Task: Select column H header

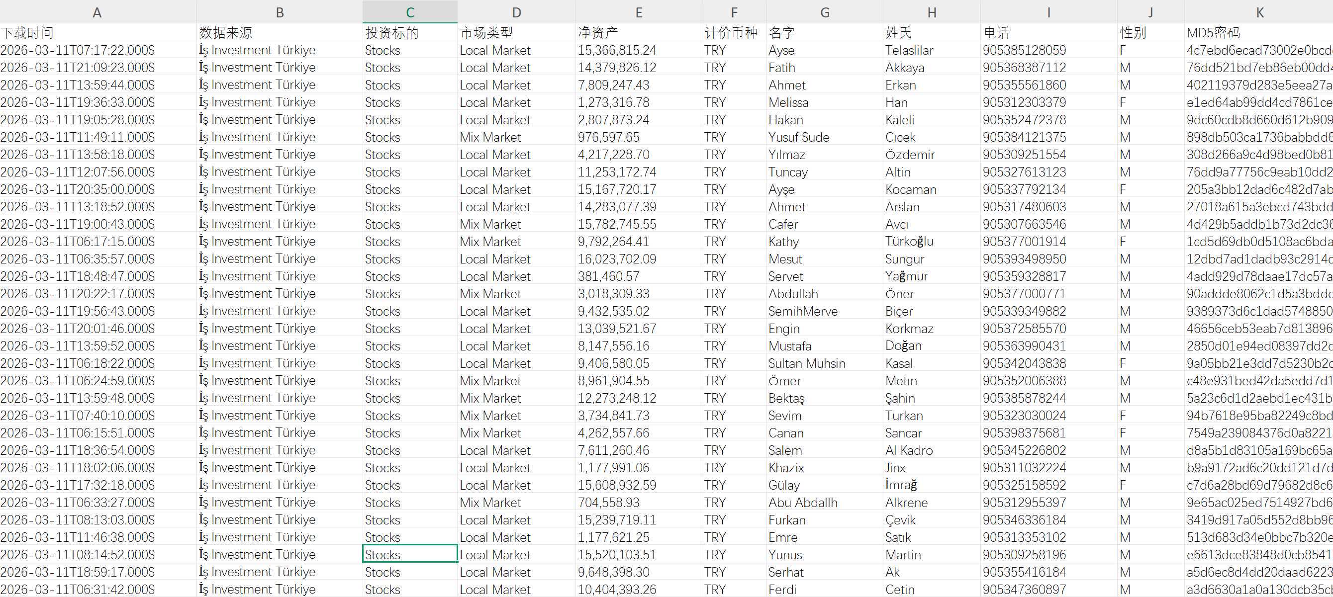Action: pos(932,12)
